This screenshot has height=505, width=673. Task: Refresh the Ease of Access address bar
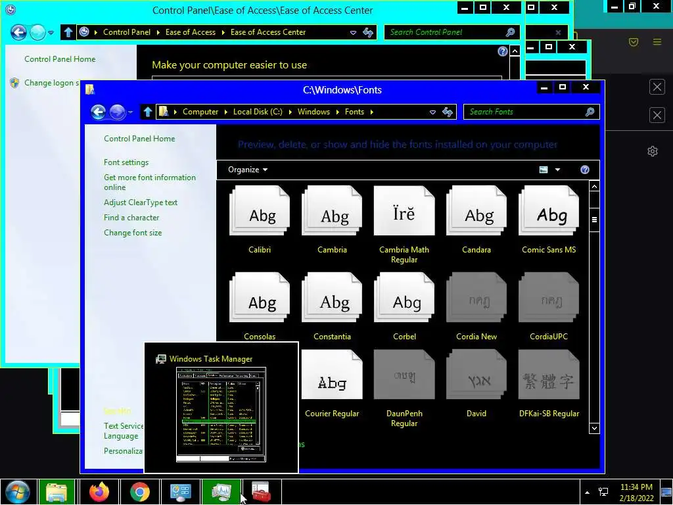coord(368,32)
